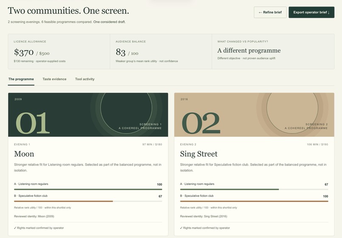Click Different objective not proven audience uplift
This screenshot has width=342, height=238.
click(246, 58)
